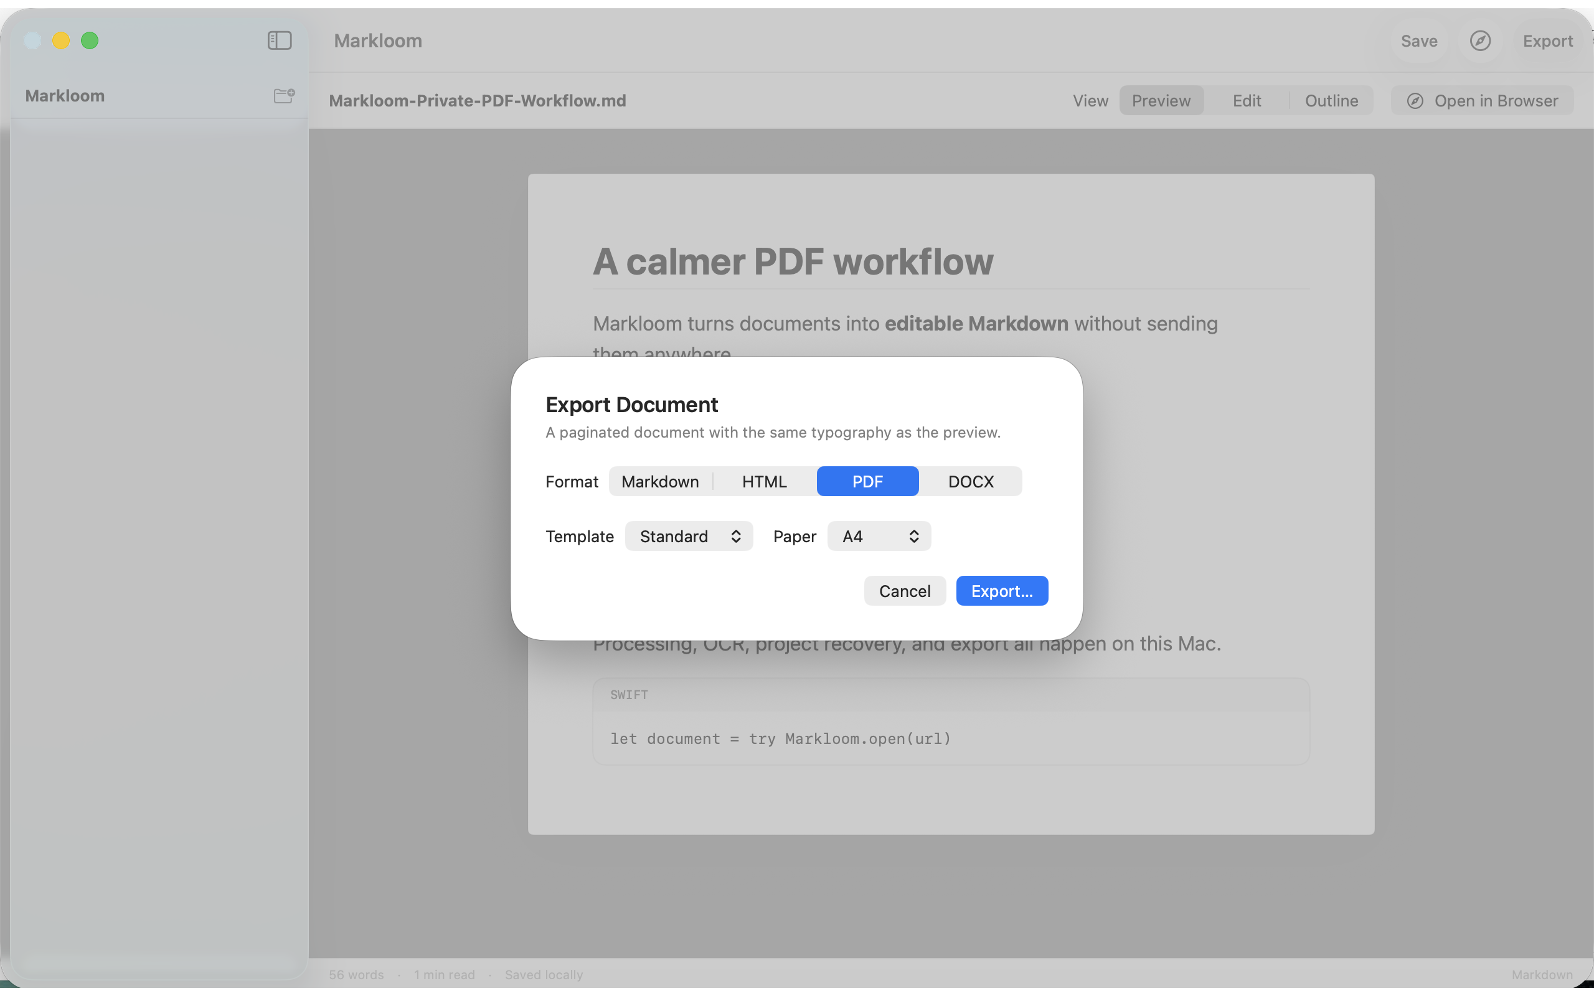Open the Template Standard dropdown
The height and width of the screenshot is (996, 1594).
[x=689, y=536]
